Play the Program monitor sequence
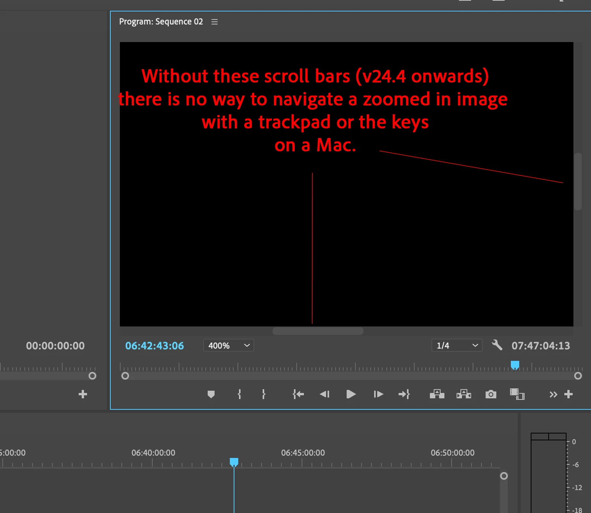The height and width of the screenshot is (513, 591). pyautogui.click(x=351, y=394)
